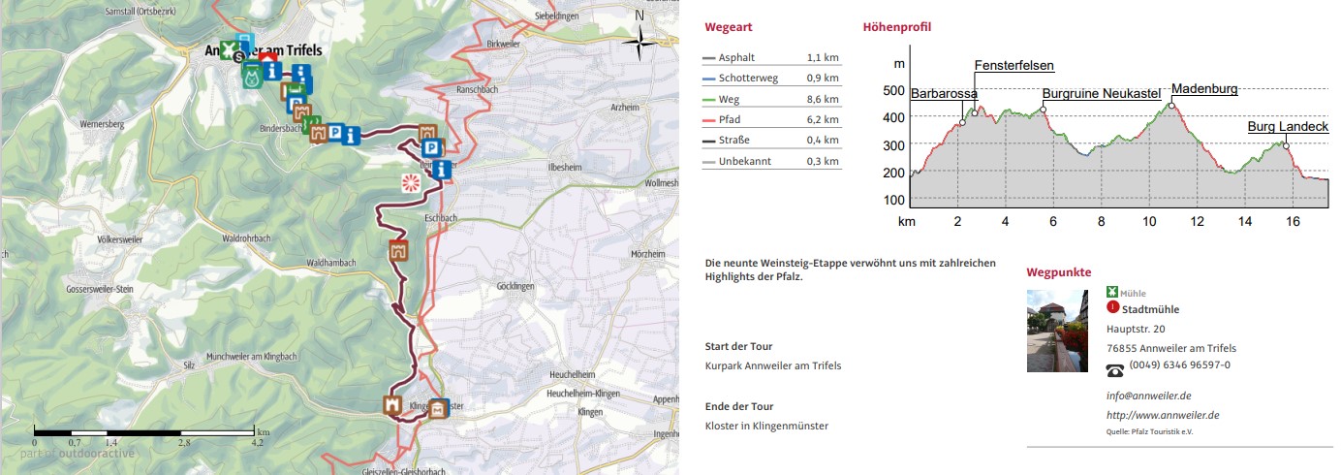
Task: Open the http://www.annweiler.de website link
Action: 1162,415
